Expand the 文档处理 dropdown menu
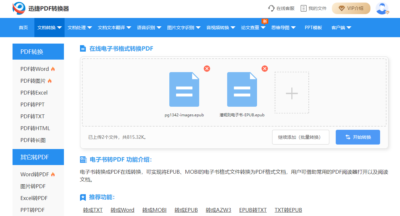The height and width of the screenshot is (216, 400). click(x=80, y=28)
